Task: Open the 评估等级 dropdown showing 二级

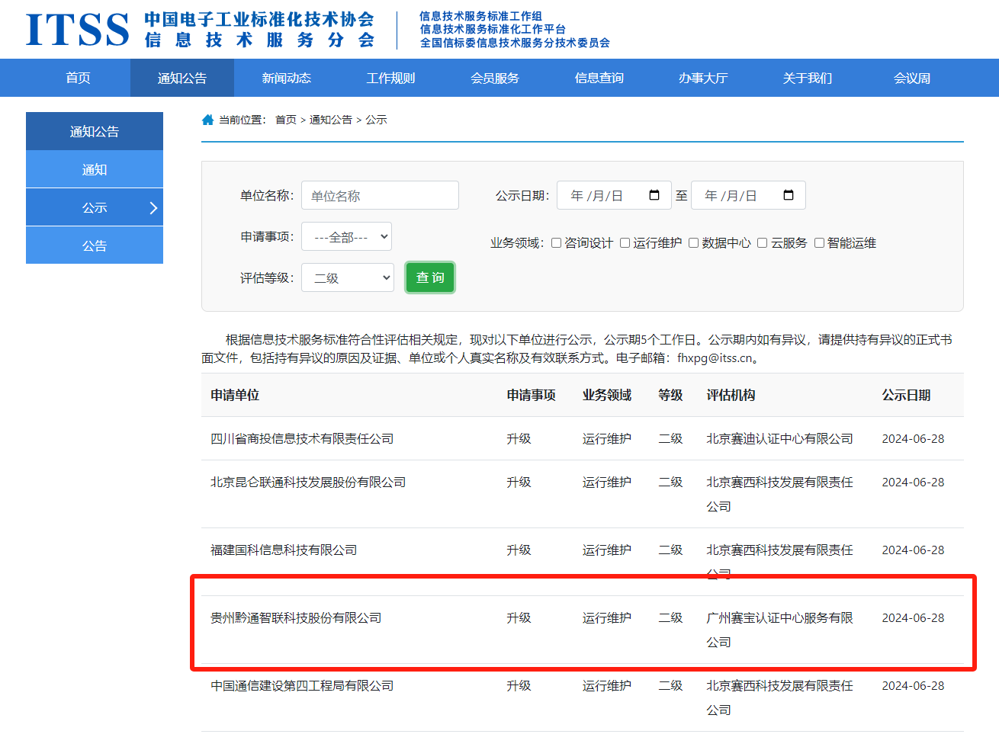Action: (348, 277)
